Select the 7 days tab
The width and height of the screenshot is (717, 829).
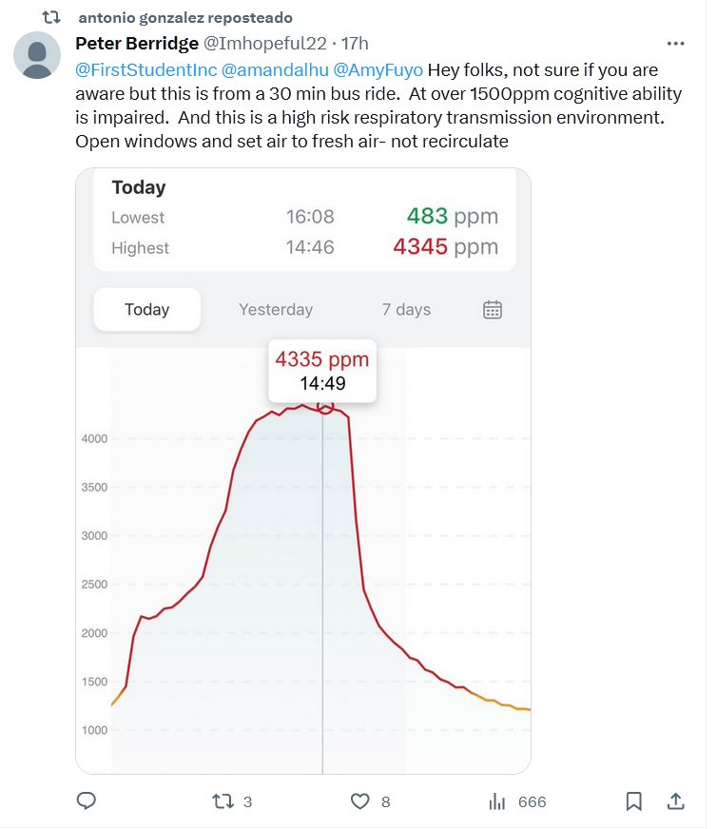tap(406, 309)
